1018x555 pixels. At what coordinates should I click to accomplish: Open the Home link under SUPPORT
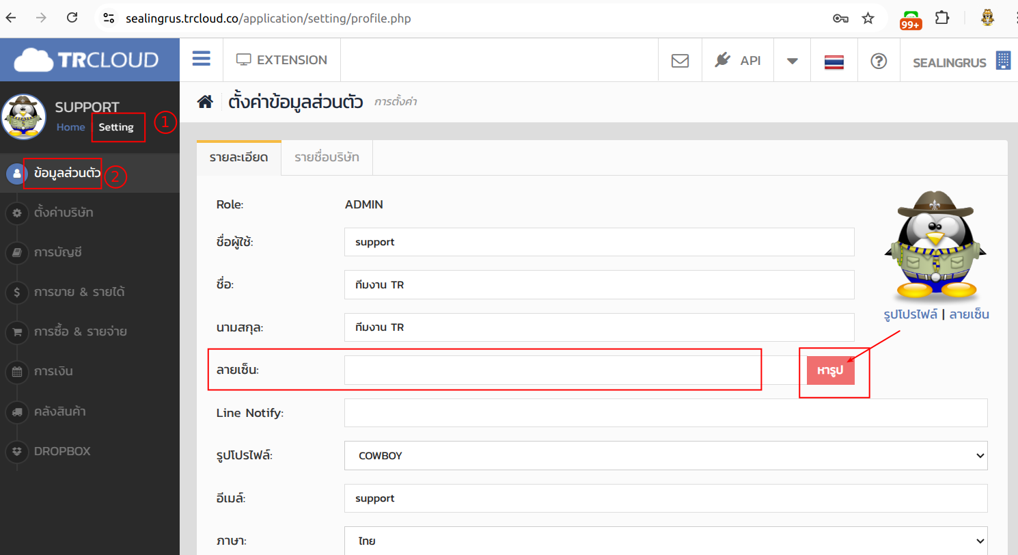point(70,127)
